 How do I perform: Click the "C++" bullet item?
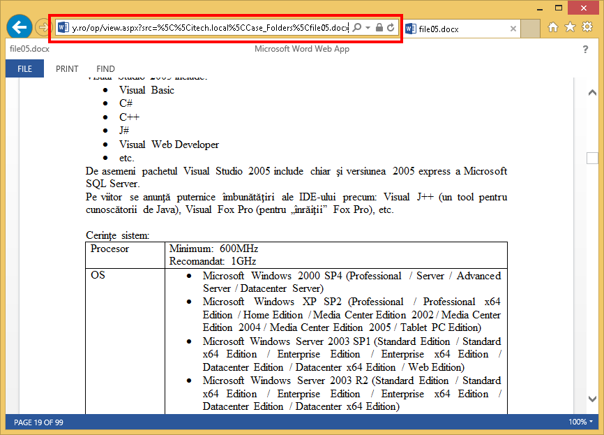pyautogui.click(x=130, y=117)
